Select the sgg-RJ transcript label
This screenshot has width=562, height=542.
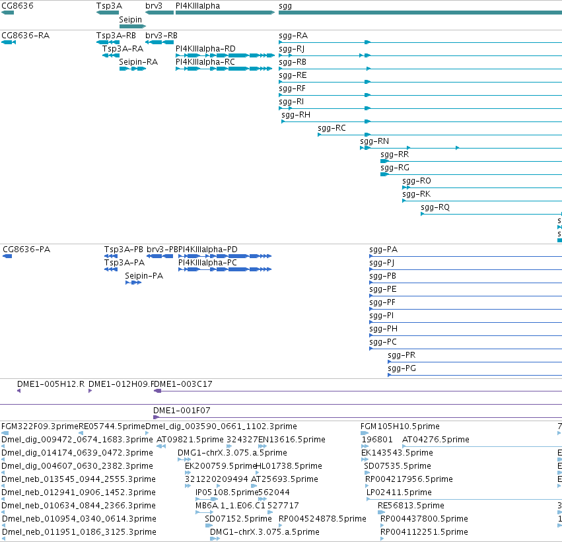[291, 49]
